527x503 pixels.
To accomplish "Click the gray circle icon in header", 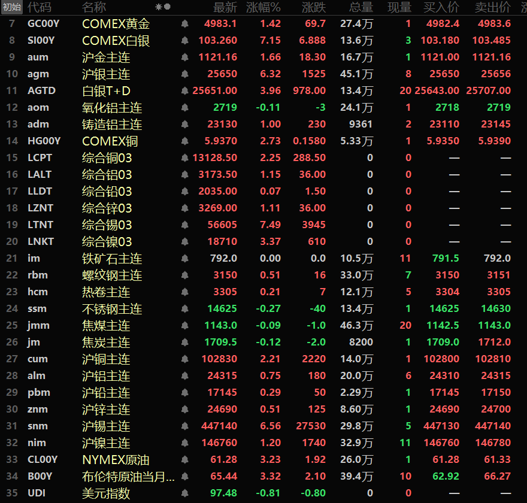I will coord(167,7).
